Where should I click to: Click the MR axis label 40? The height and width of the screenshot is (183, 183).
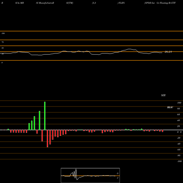point(178,120)
